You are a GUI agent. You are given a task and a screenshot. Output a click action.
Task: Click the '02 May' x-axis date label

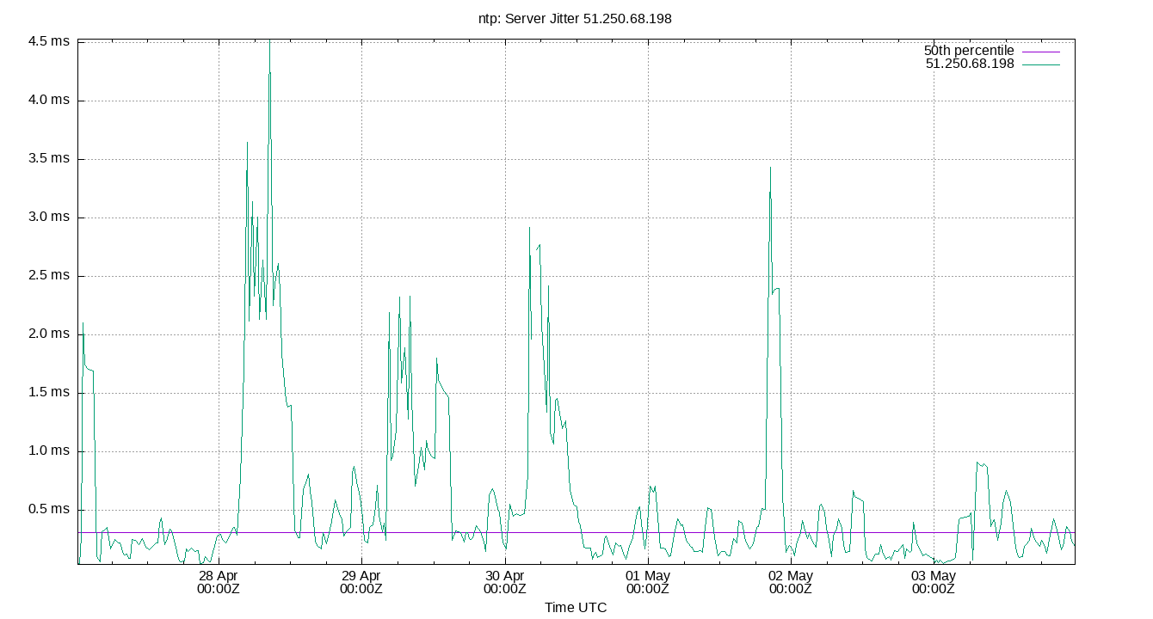click(x=791, y=575)
